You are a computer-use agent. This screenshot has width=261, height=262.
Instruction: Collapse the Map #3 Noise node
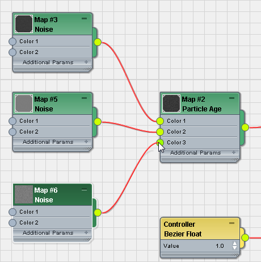click(x=84, y=18)
